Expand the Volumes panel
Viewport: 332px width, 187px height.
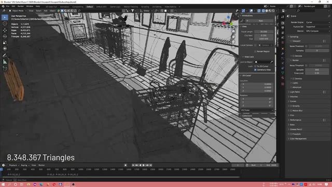(x=294, y=97)
